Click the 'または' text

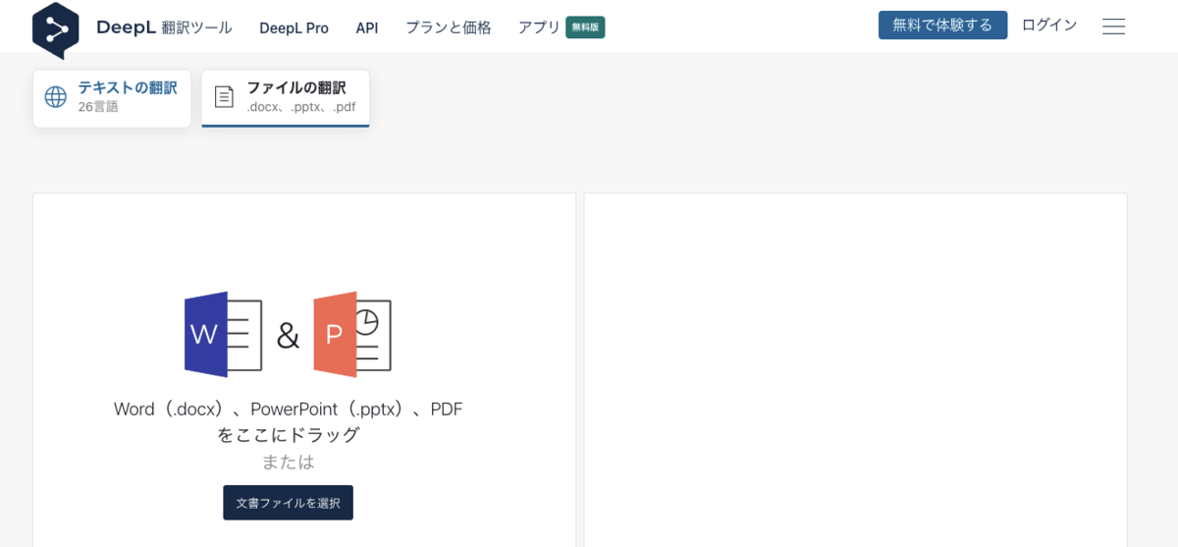288,462
